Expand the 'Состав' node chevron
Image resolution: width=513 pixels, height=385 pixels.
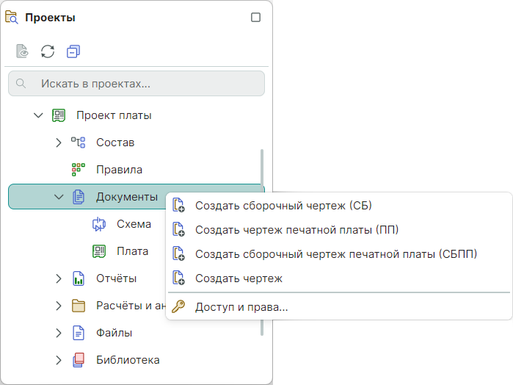(x=59, y=143)
